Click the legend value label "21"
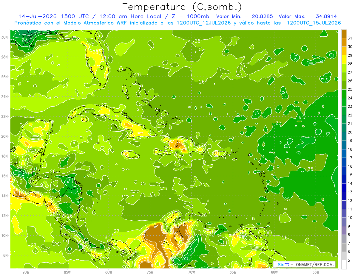The image size is (358, 276). click(350, 124)
